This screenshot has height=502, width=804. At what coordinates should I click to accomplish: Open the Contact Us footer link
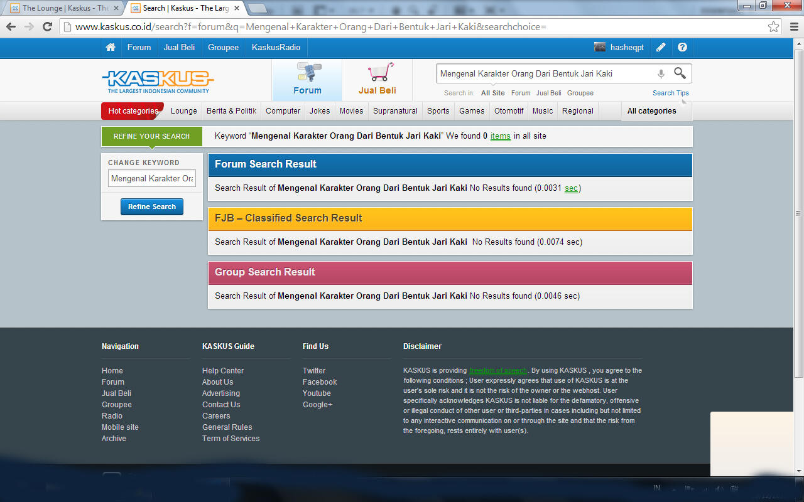pos(221,405)
